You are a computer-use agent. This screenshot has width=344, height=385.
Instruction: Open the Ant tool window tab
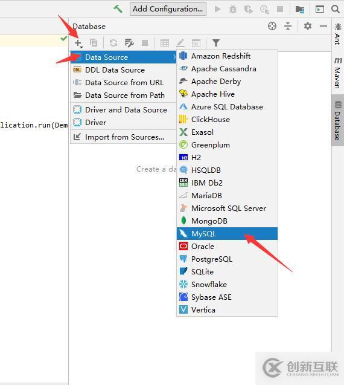[337, 34]
